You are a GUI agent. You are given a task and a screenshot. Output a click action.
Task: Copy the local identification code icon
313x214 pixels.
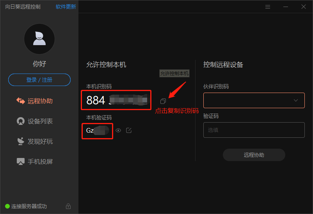(x=163, y=101)
